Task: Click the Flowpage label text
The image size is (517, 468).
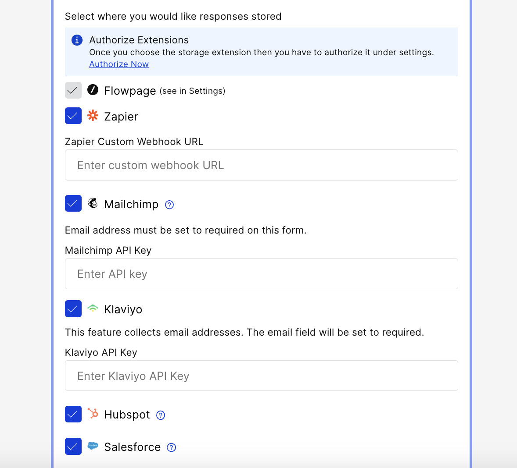Action: pos(130,91)
